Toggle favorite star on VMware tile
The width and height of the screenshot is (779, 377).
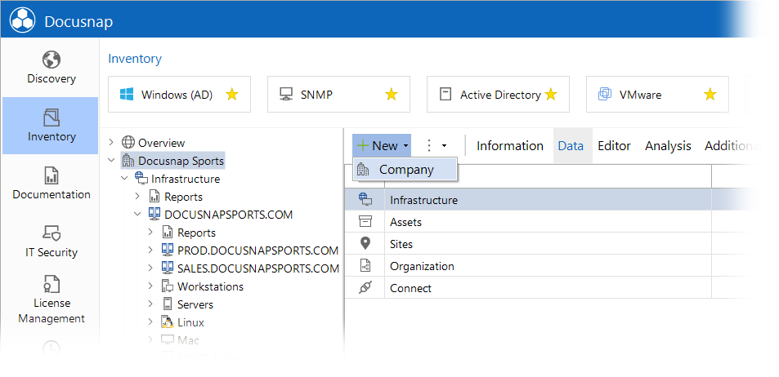pyautogui.click(x=710, y=95)
